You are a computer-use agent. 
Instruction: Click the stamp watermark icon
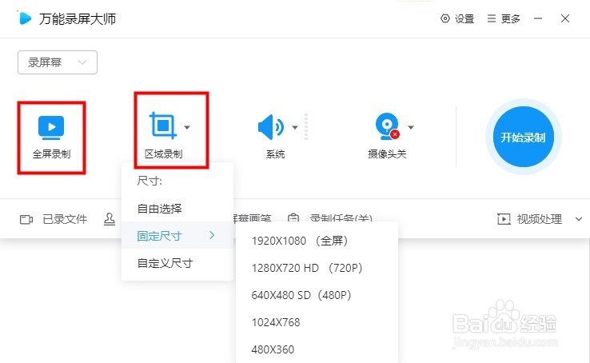coord(109,219)
